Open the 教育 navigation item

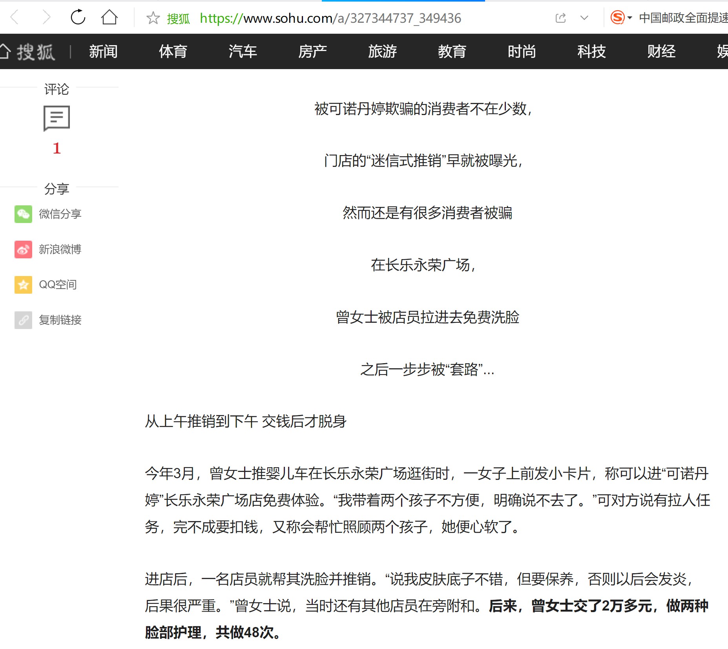tap(452, 51)
